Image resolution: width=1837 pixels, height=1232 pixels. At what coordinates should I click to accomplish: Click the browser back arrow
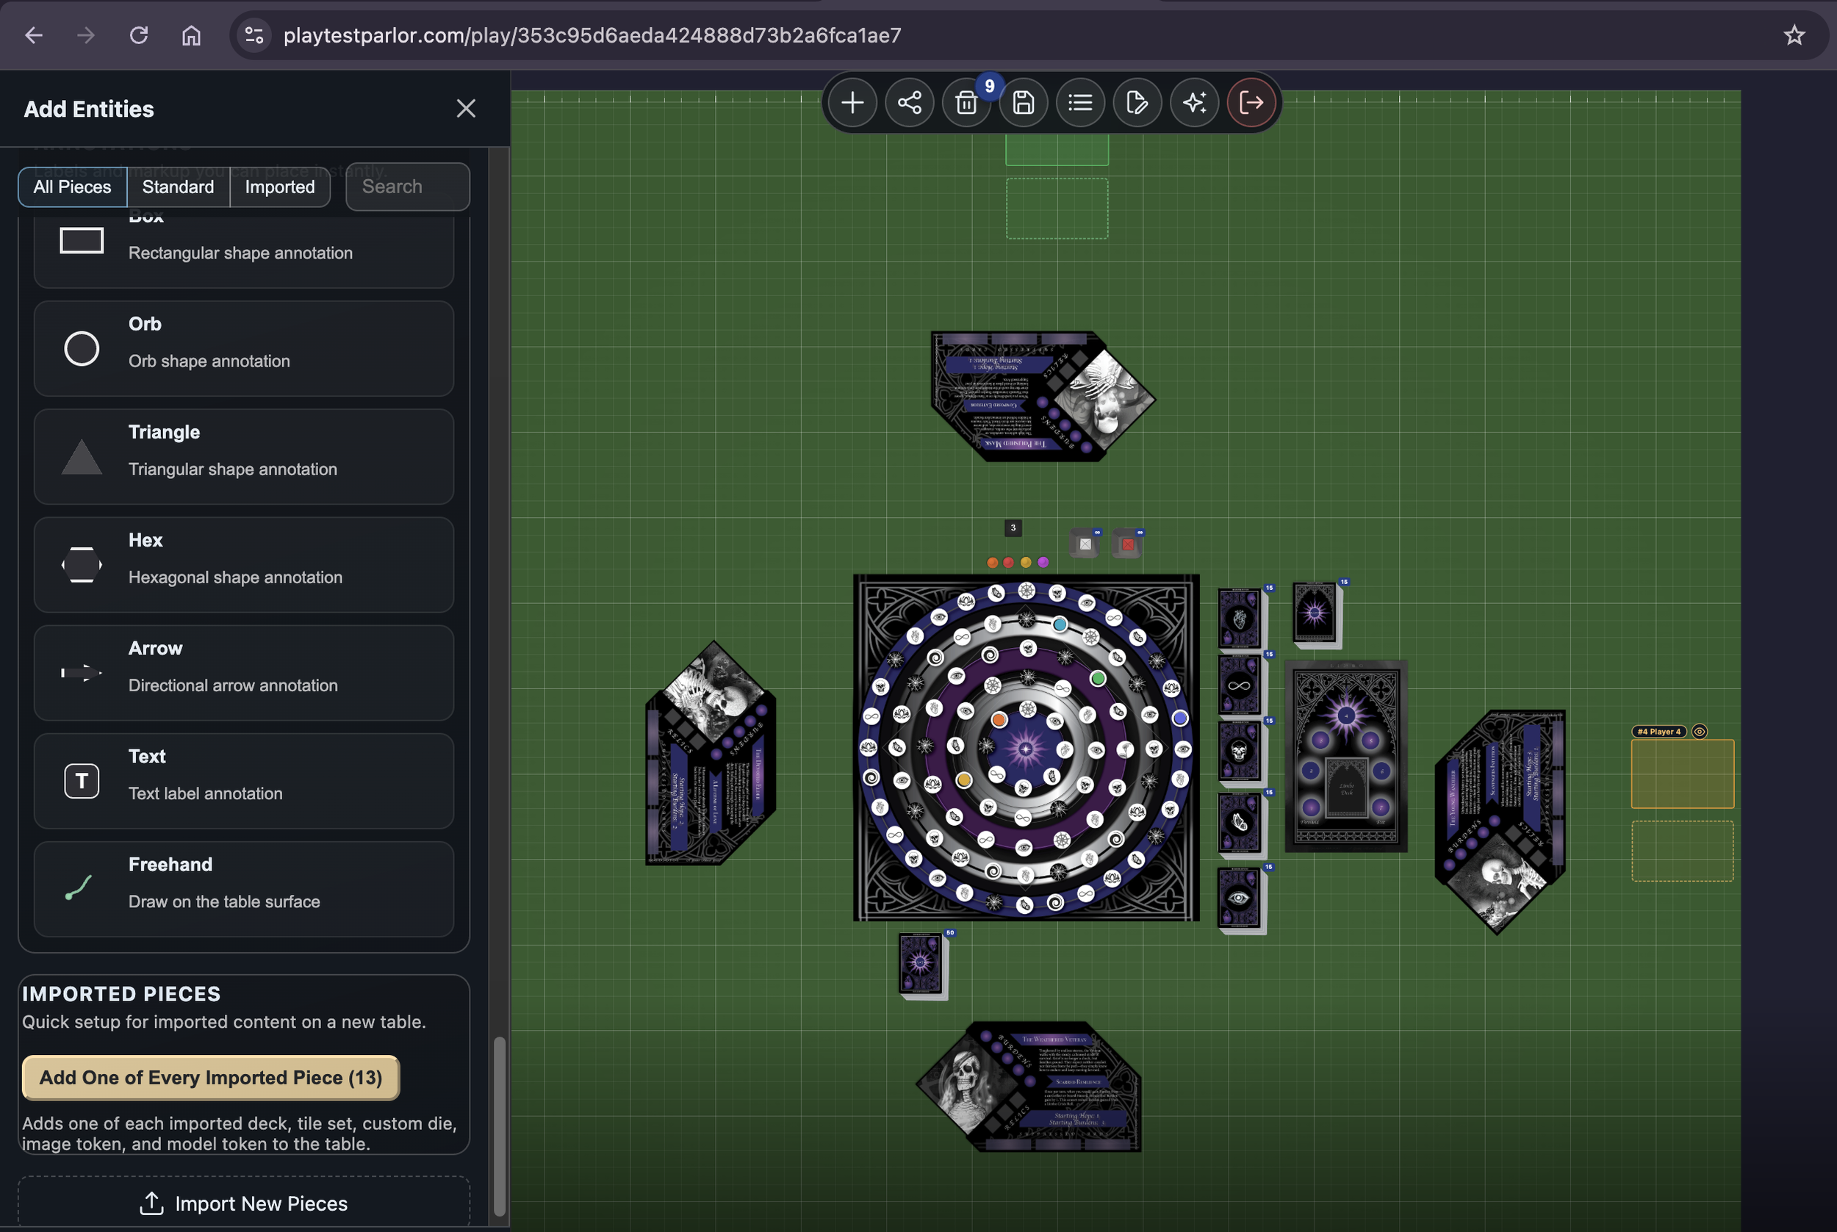pos(34,35)
